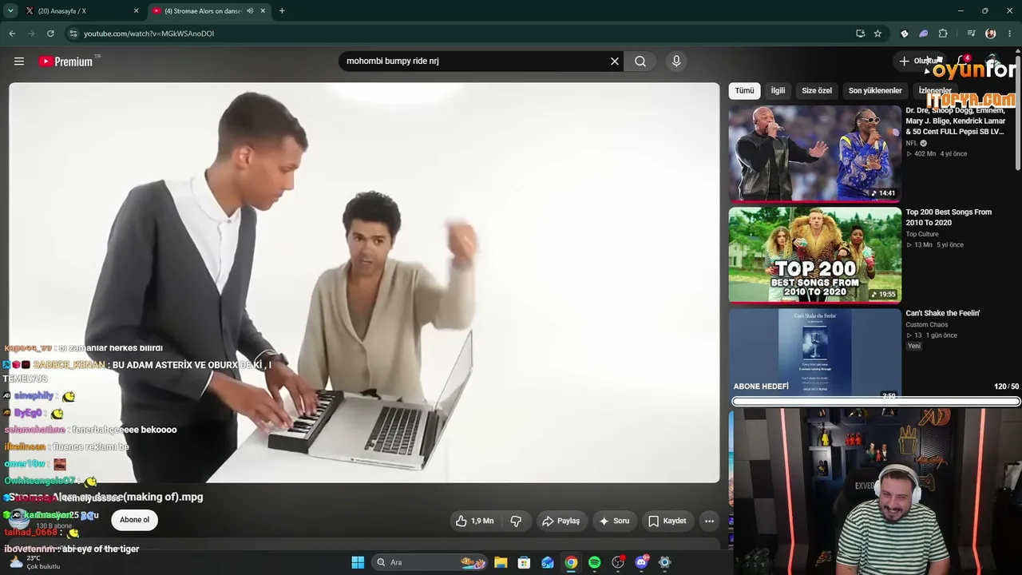1022x575 pixels.
Task: Open the weather widget showing 23°C
Action: pos(34,562)
